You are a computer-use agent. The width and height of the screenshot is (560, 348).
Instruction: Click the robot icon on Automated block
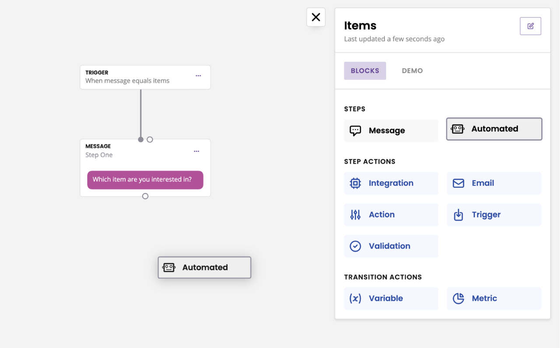(x=458, y=129)
